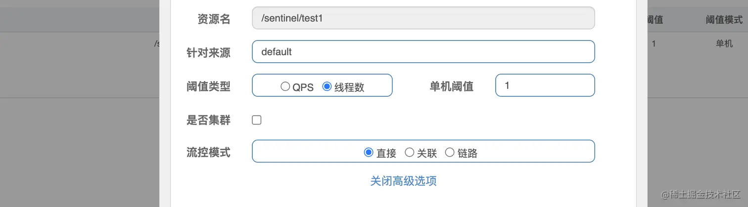Click the 单机阈值 label text

coord(451,86)
